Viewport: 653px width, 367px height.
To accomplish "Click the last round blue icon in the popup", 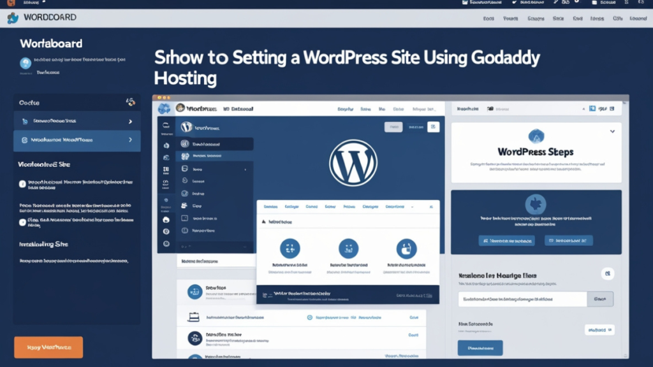I will tap(406, 249).
